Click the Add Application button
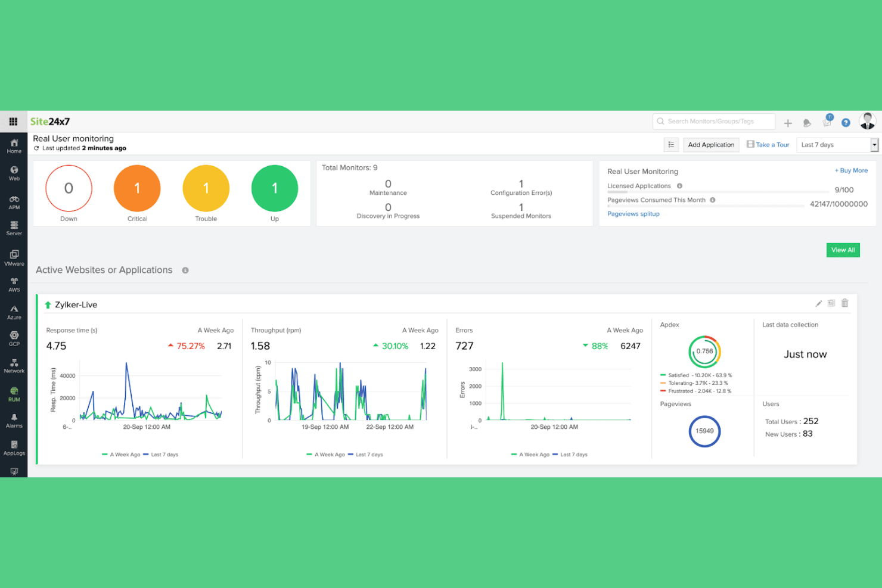The image size is (882, 588). tap(710, 145)
